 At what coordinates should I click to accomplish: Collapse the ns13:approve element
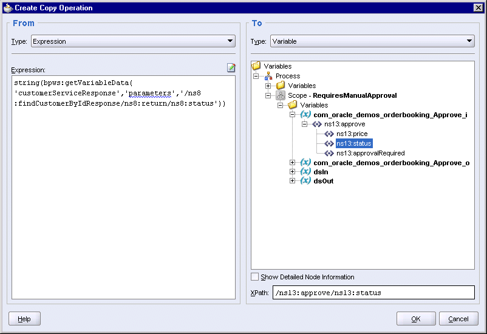tap(304, 124)
